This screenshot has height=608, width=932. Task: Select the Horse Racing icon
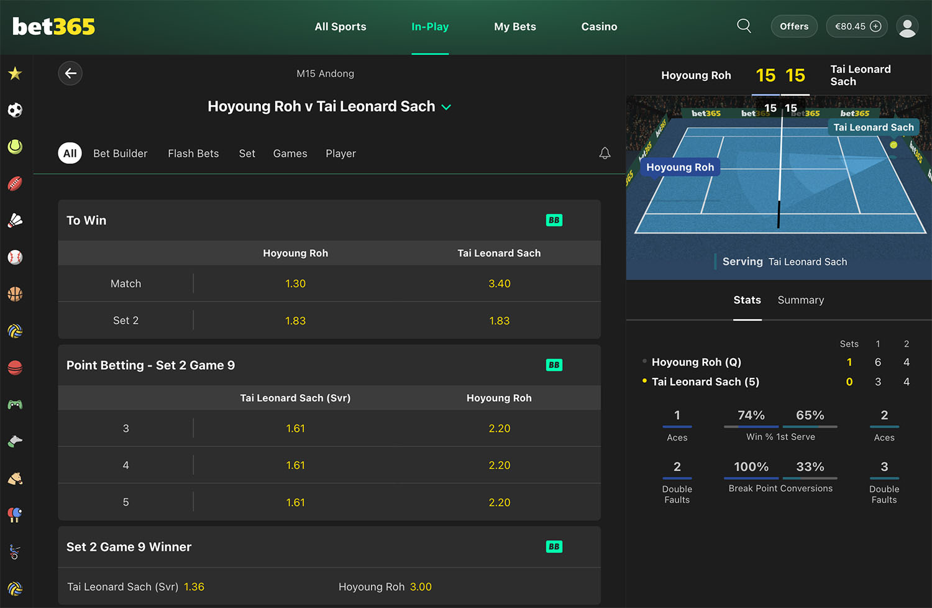tap(15, 478)
